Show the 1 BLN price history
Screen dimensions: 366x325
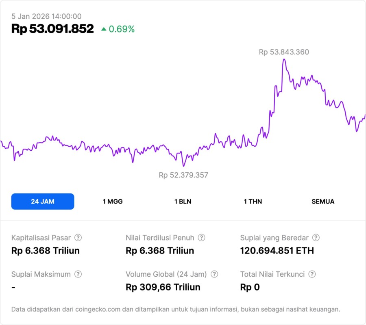(183, 201)
